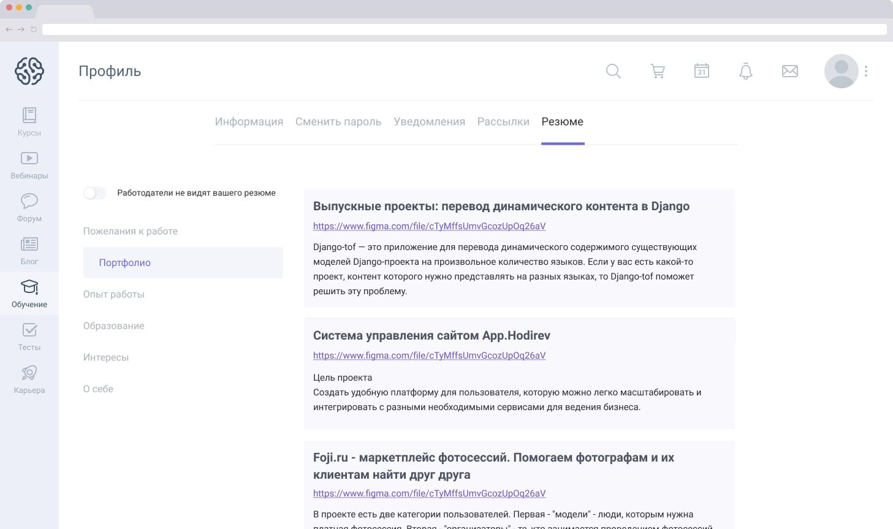893x529 pixels.
Task: Click the user avatar picture
Action: pyautogui.click(x=841, y=71)
